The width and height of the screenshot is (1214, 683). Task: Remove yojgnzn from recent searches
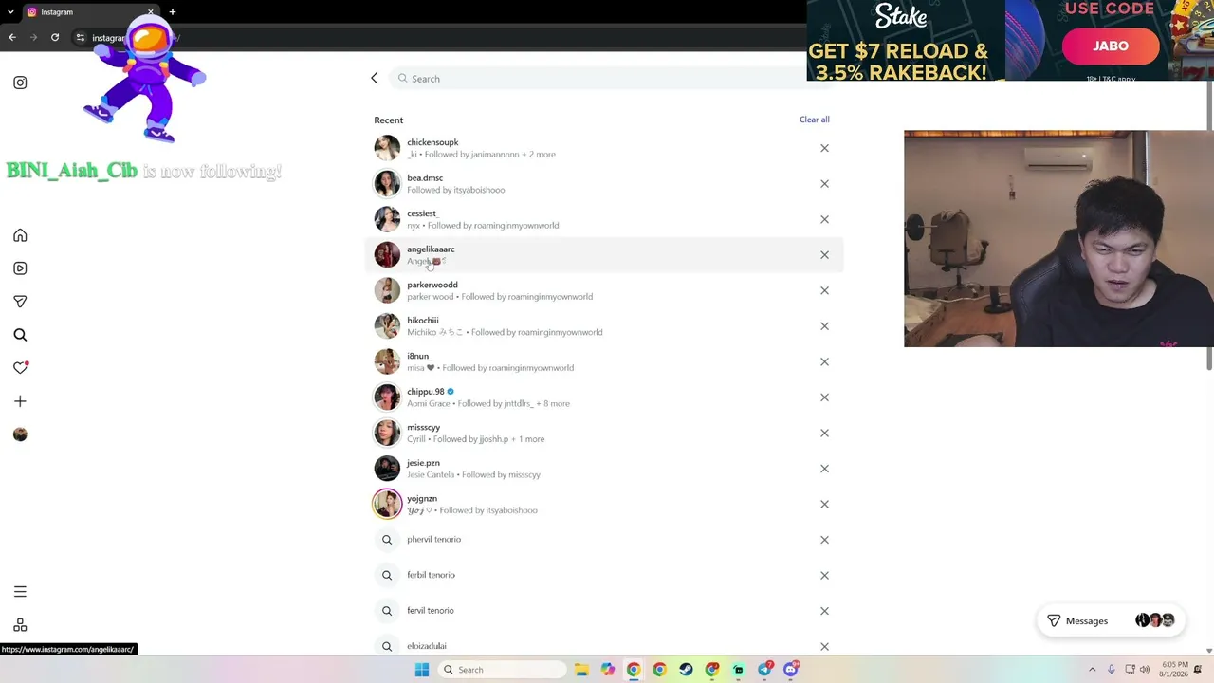pyautogui.click(x=824, y=504)
